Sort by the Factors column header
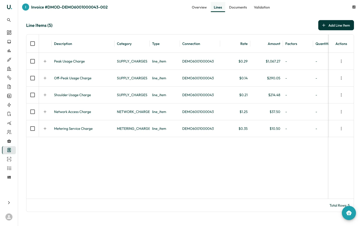 tap(291, 44)
